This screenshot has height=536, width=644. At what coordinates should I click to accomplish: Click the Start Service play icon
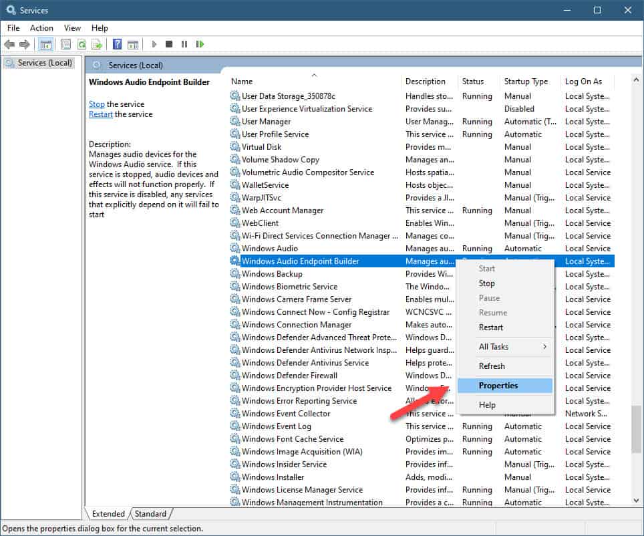pos(154,44)
